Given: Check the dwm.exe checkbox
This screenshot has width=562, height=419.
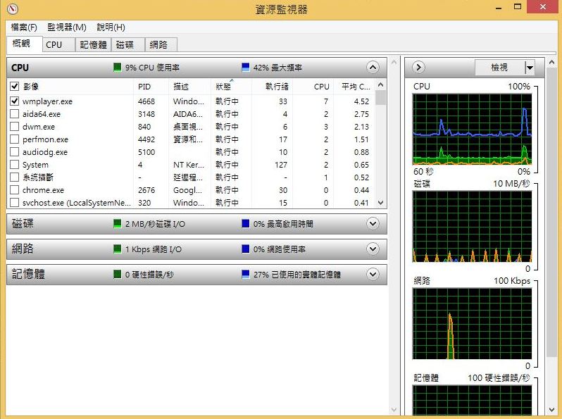Looking at the screenshot, I should click(x=14, y=127).
